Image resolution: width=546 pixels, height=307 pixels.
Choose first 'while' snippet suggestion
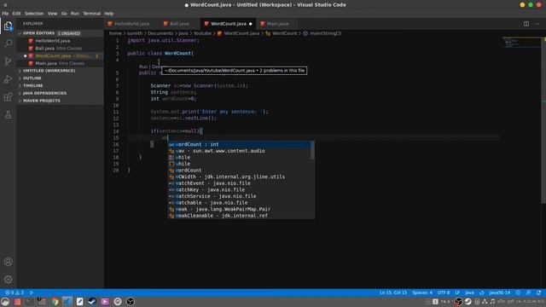[x=240, y=157]
